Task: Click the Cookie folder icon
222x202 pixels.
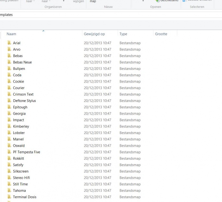Action: point(9,81)
